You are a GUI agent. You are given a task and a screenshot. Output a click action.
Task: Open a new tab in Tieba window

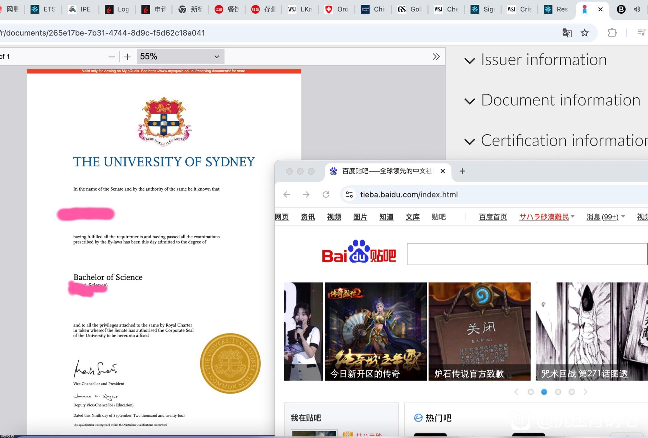point(462,171)
